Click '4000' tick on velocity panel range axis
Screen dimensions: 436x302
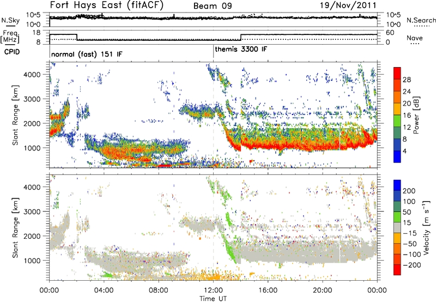(32, 187)
